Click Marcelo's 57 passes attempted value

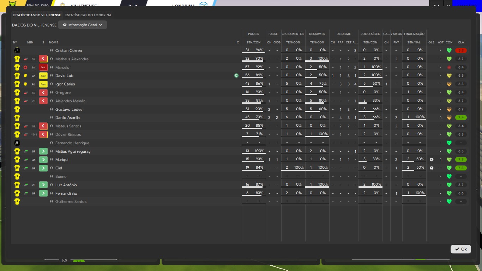coord(247,67)
